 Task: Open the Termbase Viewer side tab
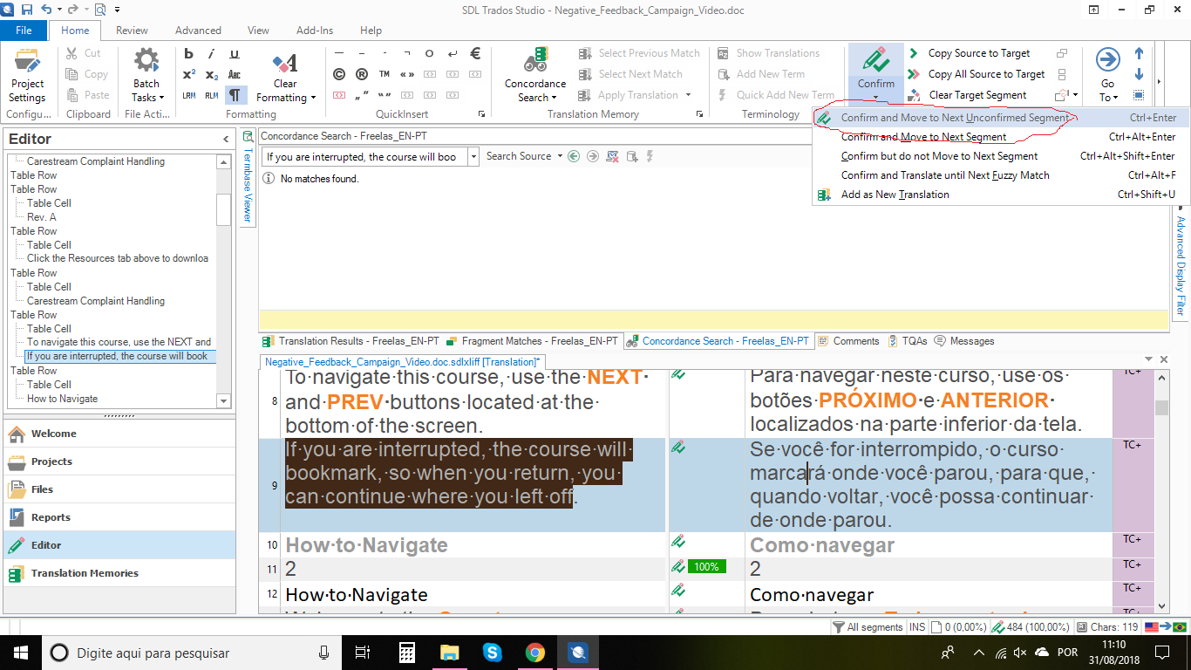coord(248,179)
